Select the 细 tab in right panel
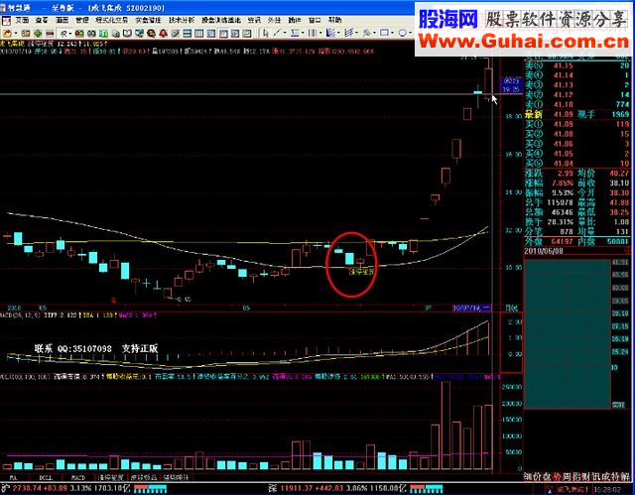635x495 pixels. tap(528, 477)
